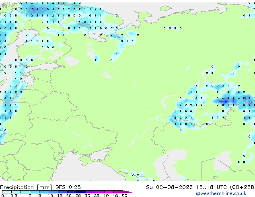This screenshot has height=197, width=255.
Task: Select the 30 to 35 mm purple swatch
Action: click(x=90, y=192)
